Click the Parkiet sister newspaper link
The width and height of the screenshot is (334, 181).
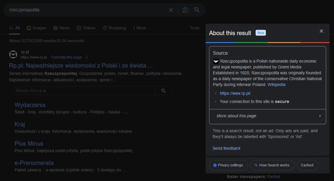274,177
